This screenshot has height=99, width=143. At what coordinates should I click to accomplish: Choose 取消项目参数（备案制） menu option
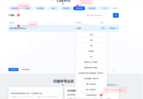(x=91, y=68)
